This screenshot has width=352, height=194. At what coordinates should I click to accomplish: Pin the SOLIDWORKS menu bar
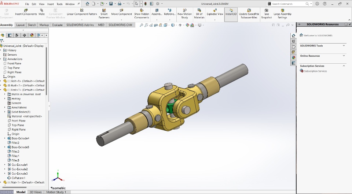(78, 4)
